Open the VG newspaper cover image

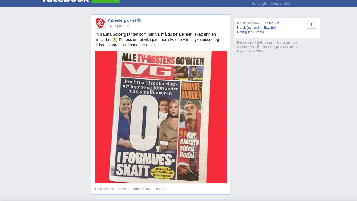[161, 117]
